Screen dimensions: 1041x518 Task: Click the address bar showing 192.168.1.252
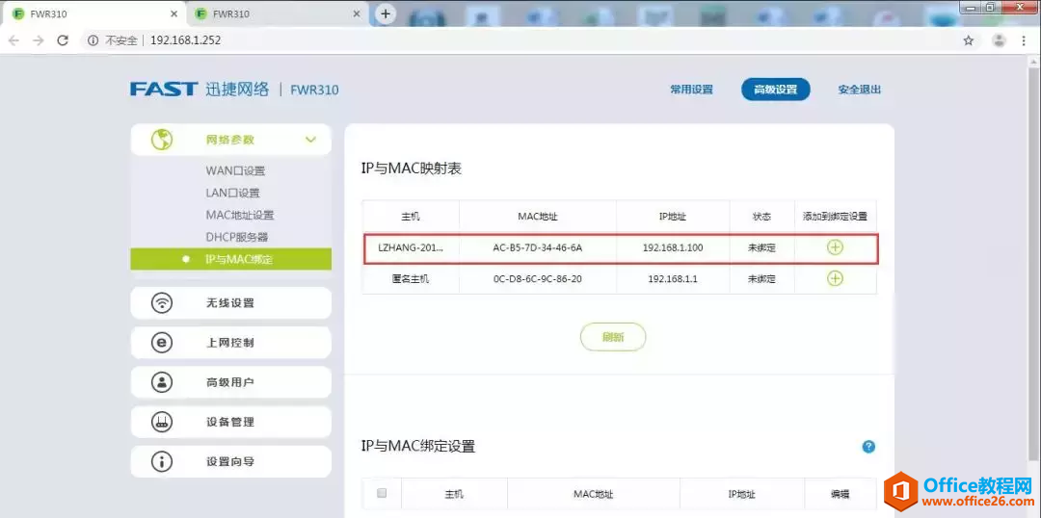[x=518, y=40]
